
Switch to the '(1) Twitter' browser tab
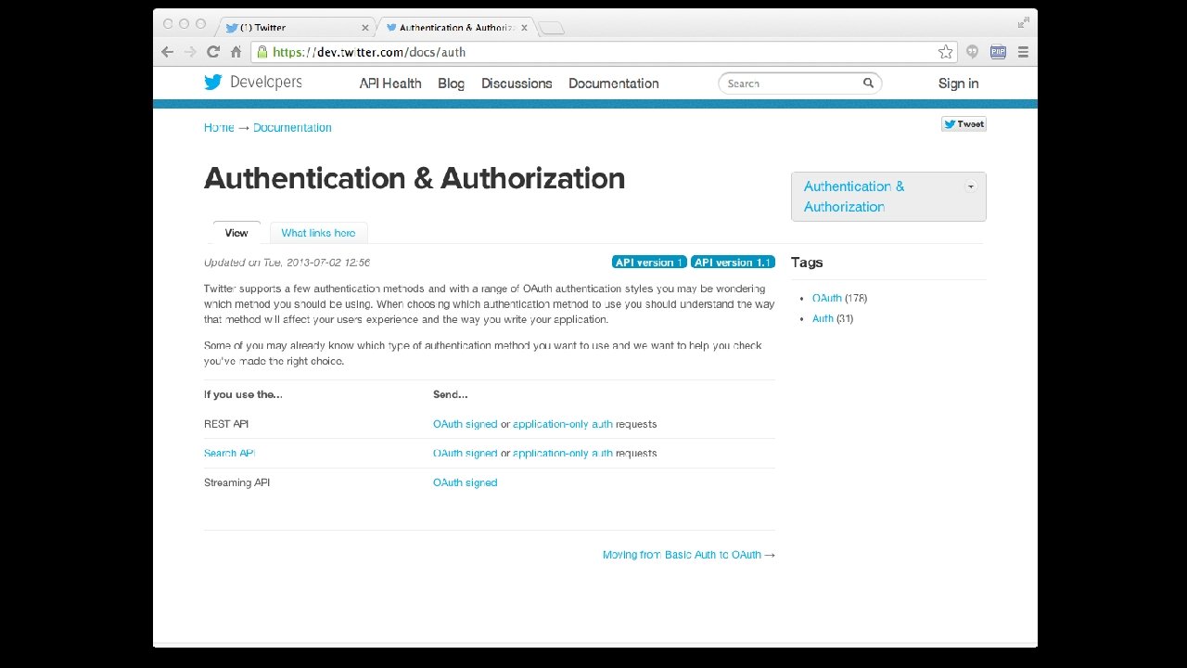[295, 28]
